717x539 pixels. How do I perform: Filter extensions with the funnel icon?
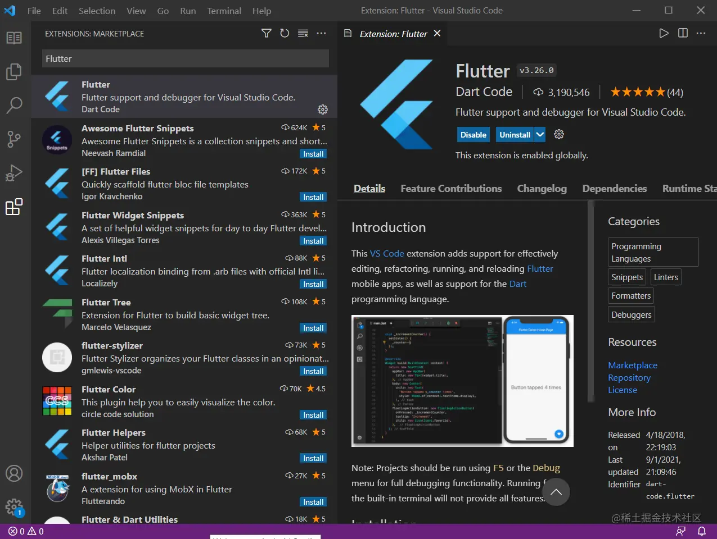(267, 33)
